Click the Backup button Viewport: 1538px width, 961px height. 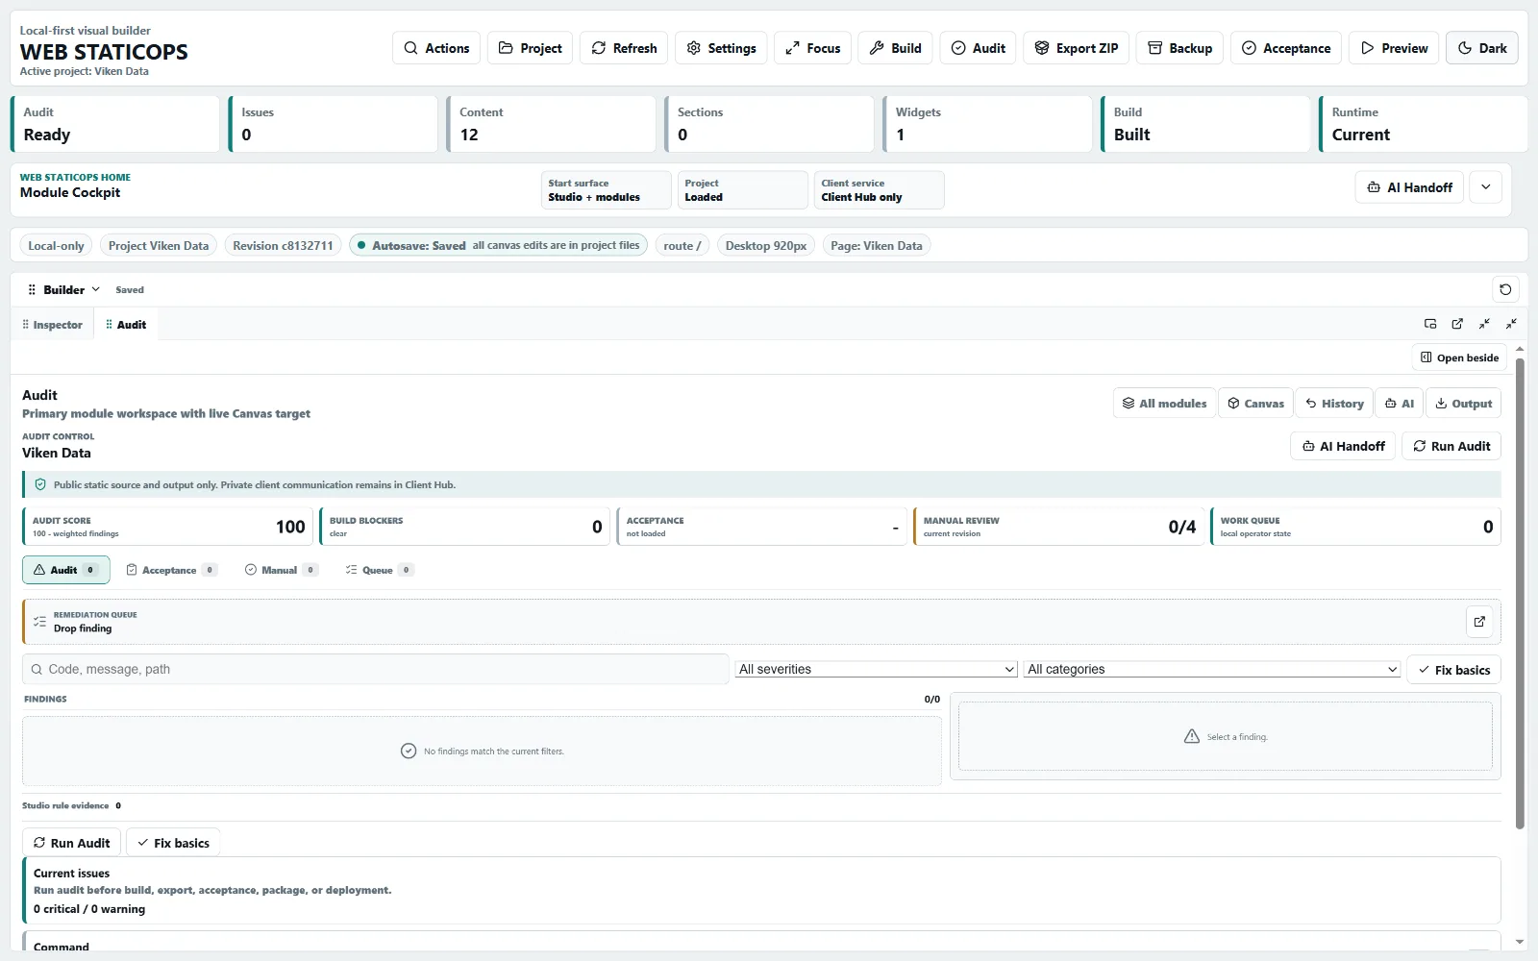pyautogui.click(x=1179, y=48)
